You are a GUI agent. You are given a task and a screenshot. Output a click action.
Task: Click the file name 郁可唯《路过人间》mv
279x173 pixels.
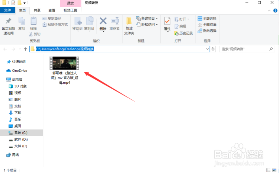point(65,78)
